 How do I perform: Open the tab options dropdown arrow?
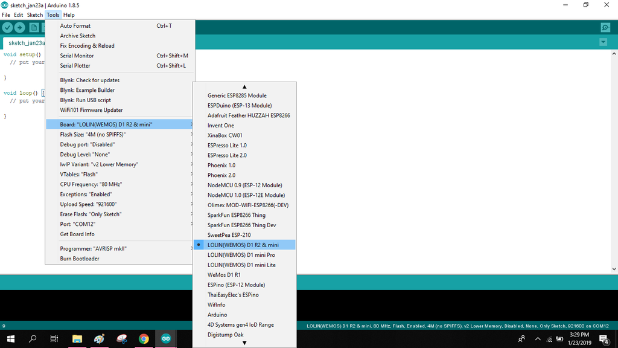603,42
